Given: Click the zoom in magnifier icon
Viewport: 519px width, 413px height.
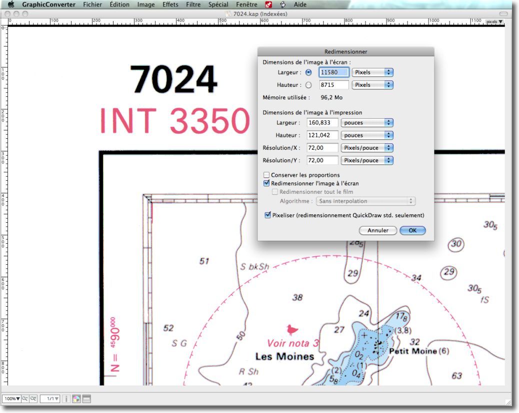Looking at the screenshot, I should (x=33, y=399).
